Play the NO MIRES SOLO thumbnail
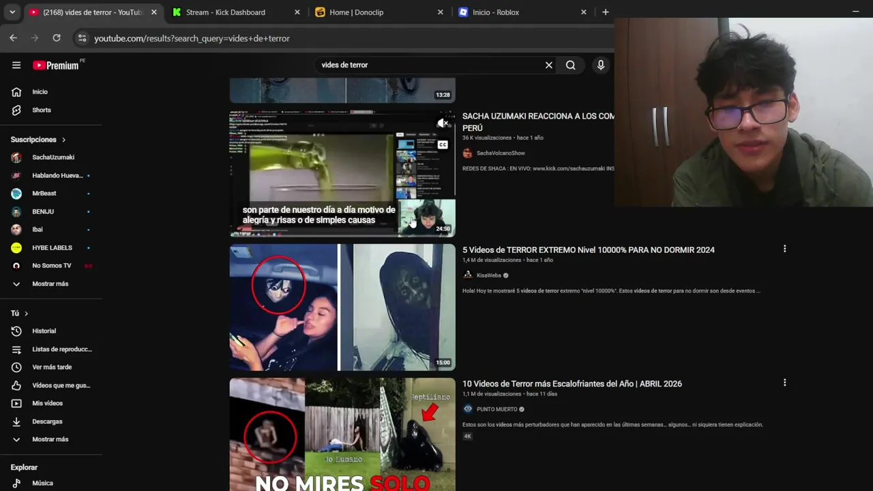 [342, 434]
